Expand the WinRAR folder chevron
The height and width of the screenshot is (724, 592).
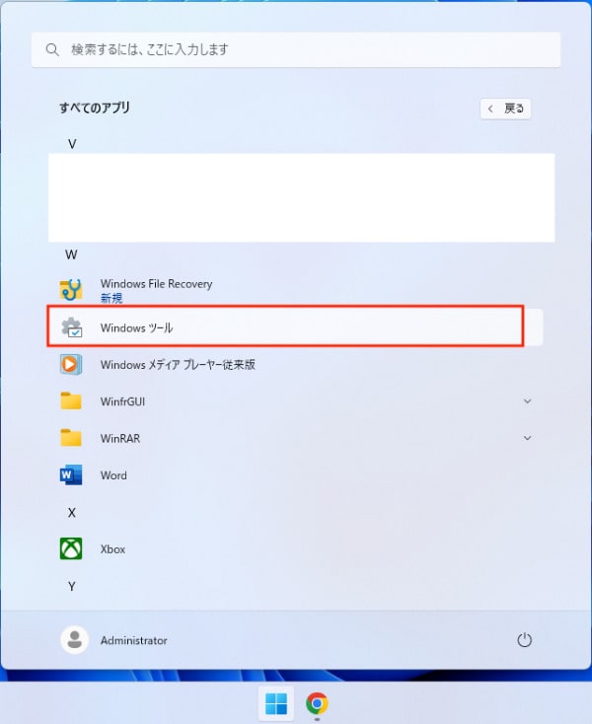(x=527, y=438)
